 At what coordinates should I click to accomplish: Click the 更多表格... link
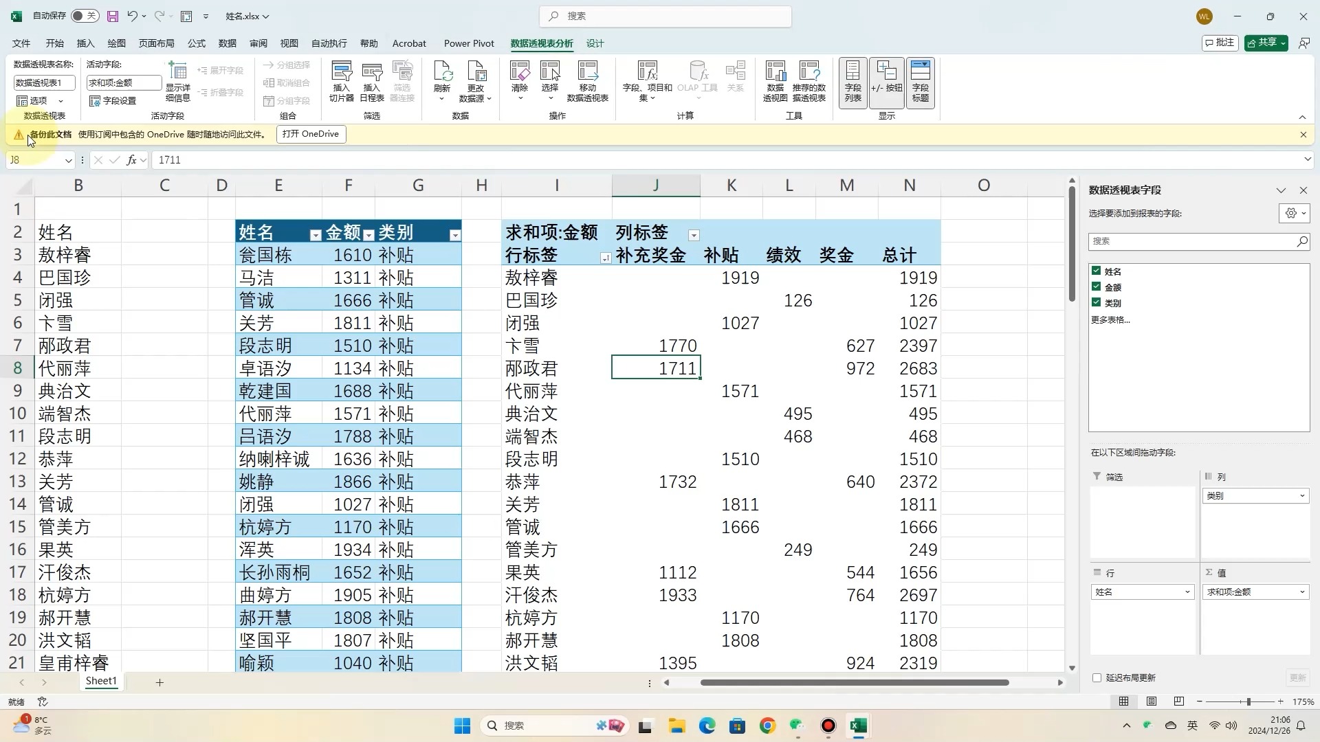pos(1110,319)
